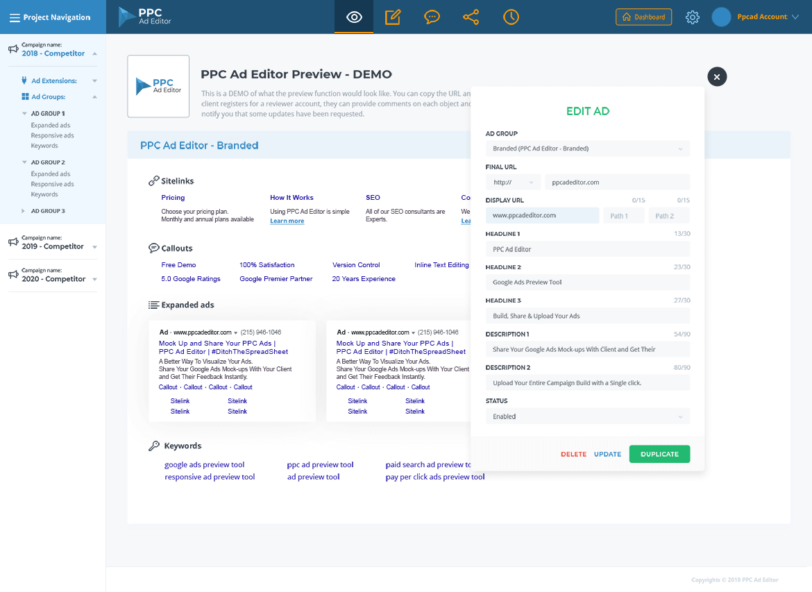
Task: Click the Ppcad Account avatar circle
Action: (x=721, y=17)
